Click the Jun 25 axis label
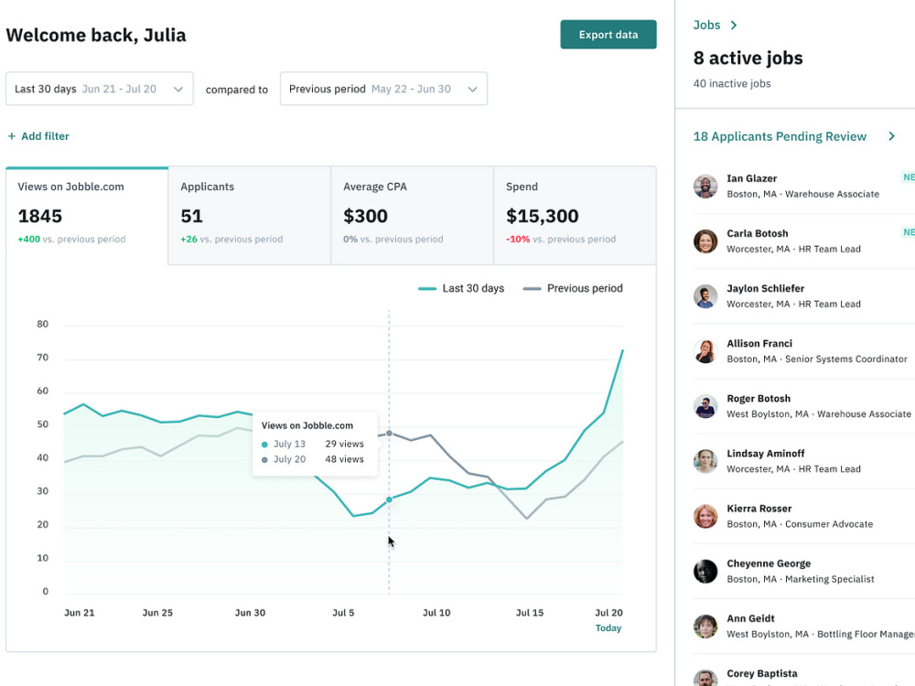Screen dimensions: 915x686 click(x=157, y=613)
